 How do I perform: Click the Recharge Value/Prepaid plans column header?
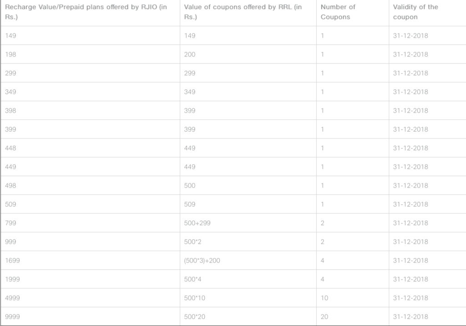point(90,13)
